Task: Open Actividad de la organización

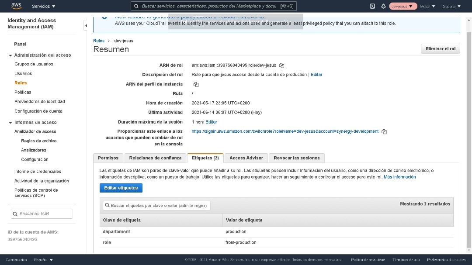Action: (42, 181)
